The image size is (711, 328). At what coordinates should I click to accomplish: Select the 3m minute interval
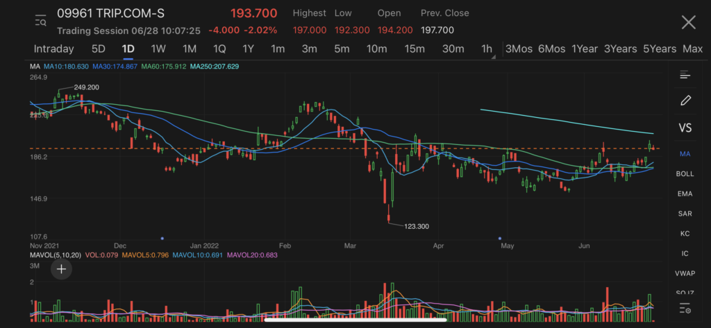[309, 49]
